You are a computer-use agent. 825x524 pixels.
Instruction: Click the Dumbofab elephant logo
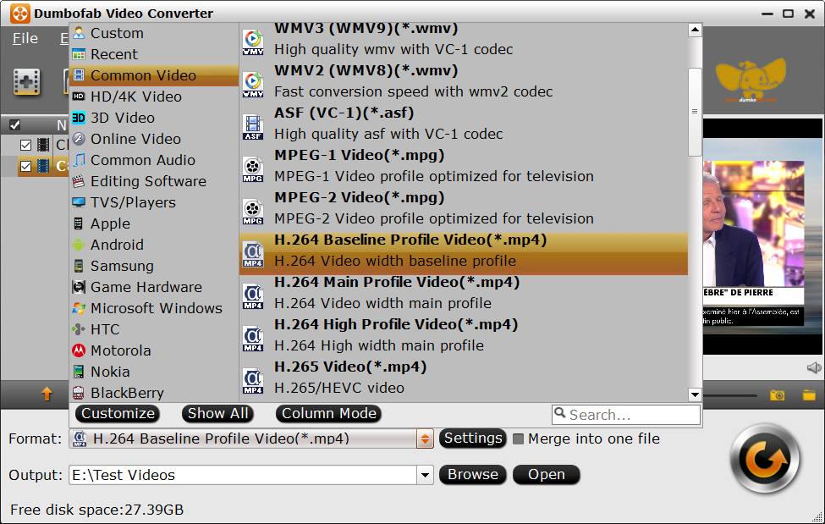pos(751,80)
